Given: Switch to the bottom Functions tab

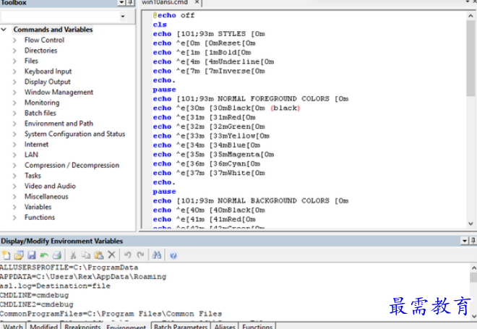Looking at the screenshot, I should click(x=257, y=327).
